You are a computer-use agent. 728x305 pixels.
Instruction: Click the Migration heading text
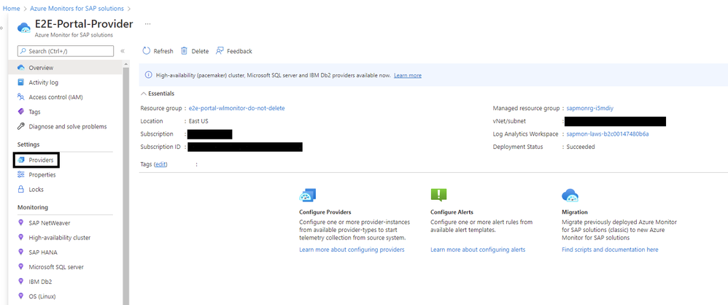(x=574, y=212)
